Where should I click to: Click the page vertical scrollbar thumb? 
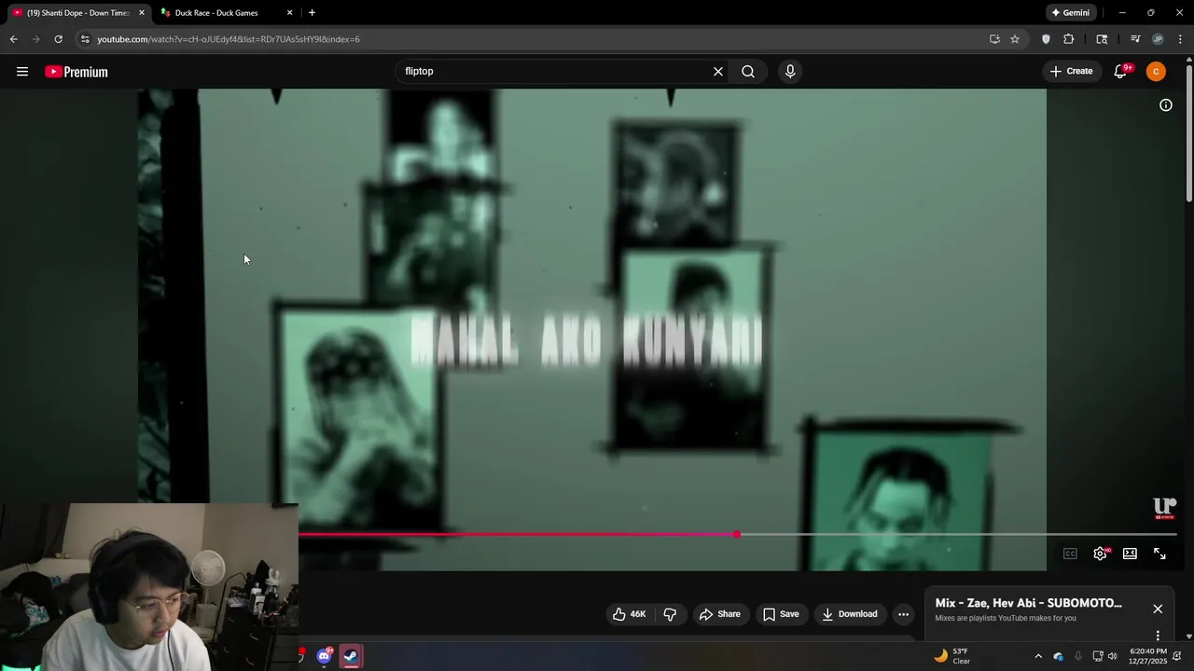click(x=1188, y=133)
